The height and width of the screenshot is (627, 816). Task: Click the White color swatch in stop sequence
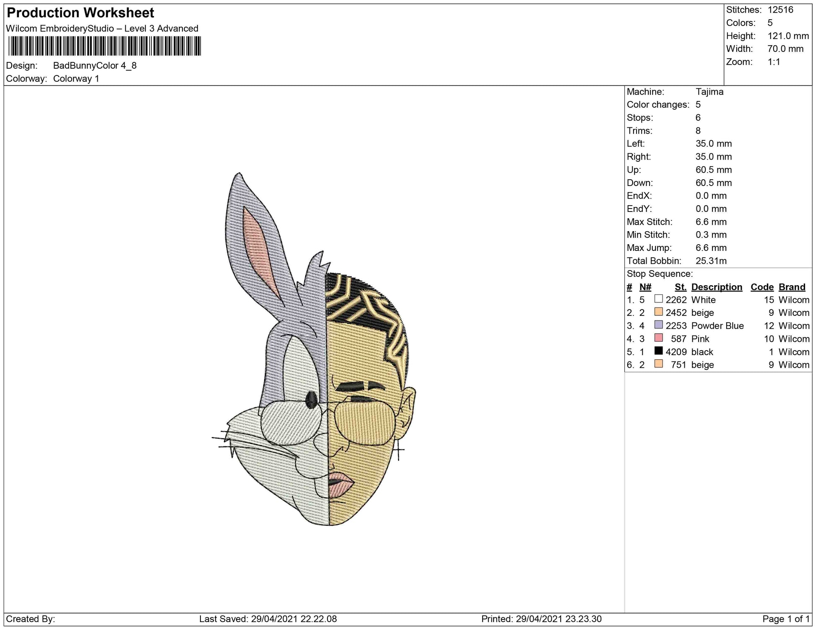(658, 299)
